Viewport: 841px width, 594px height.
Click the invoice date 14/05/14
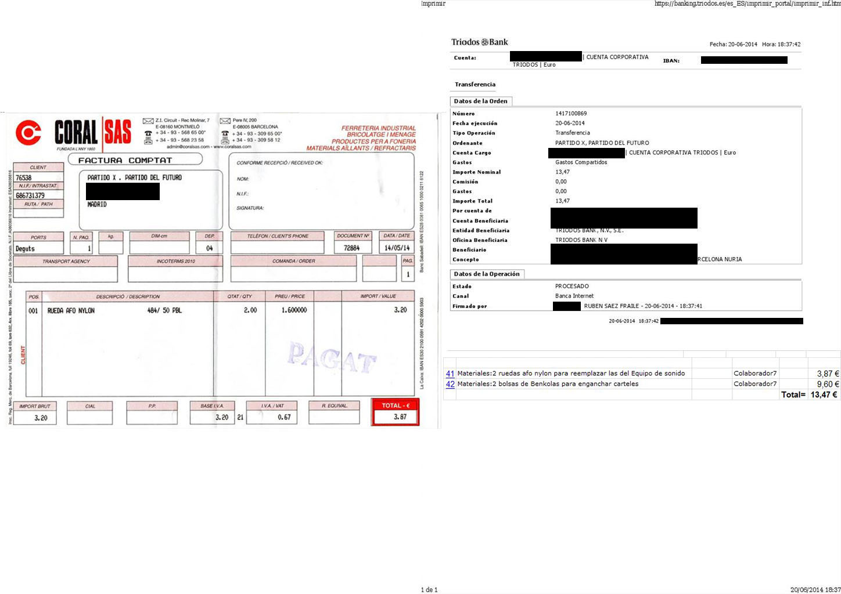[397, 248]
